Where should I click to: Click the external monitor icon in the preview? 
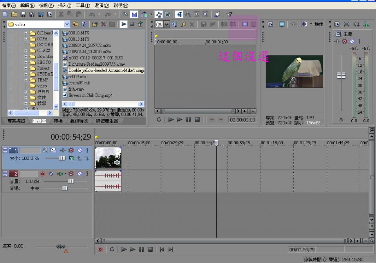click(x=282, y=24)
